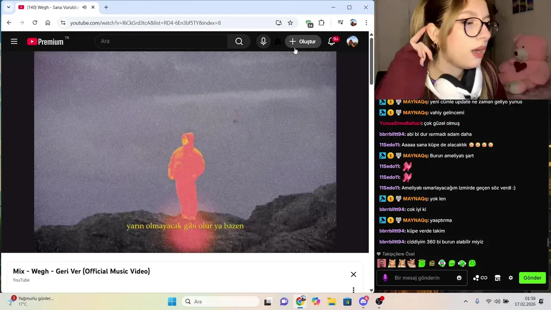This screenshot has height=310, width=551.
Task: Click the YouTube search field Ara
Action: coord(161,41)
